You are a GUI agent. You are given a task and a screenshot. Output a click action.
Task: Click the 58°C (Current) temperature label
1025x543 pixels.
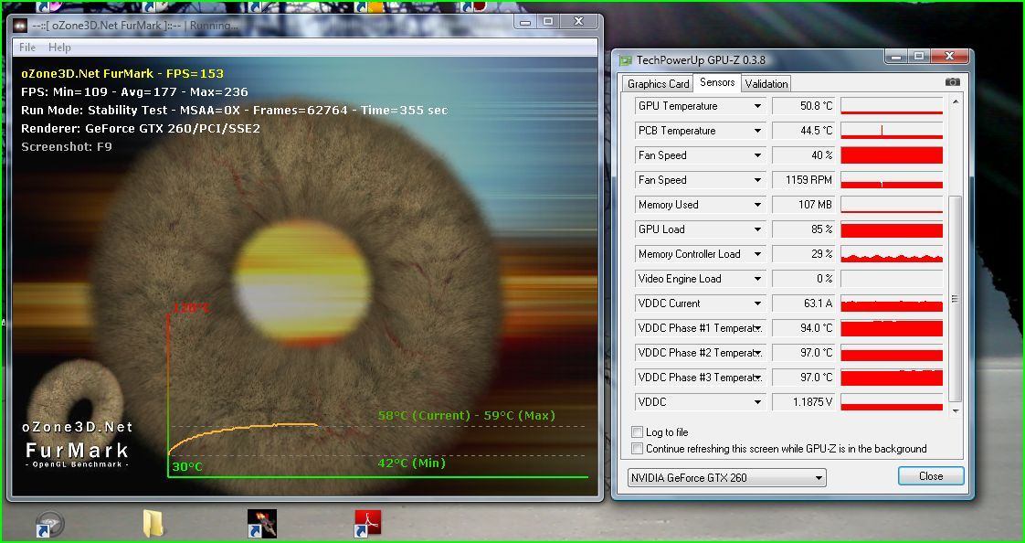tap(424, 415)
